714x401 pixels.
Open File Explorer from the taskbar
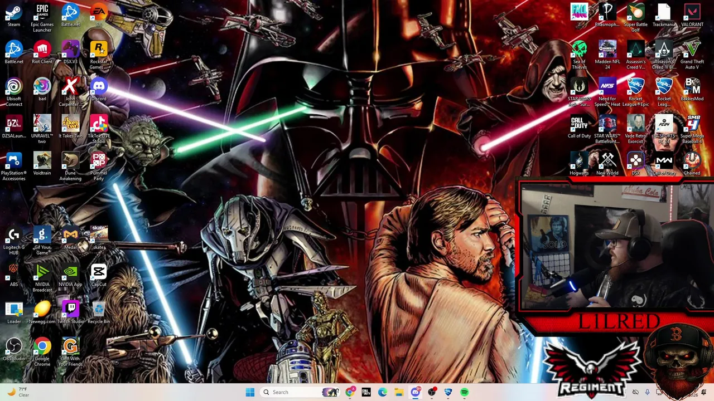point(399,392)
